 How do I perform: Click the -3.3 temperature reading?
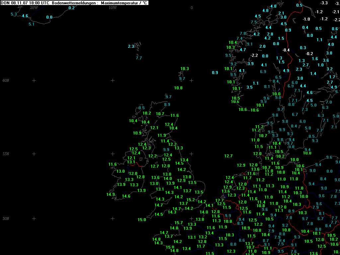pyautogui.click(x=324, y=3)
